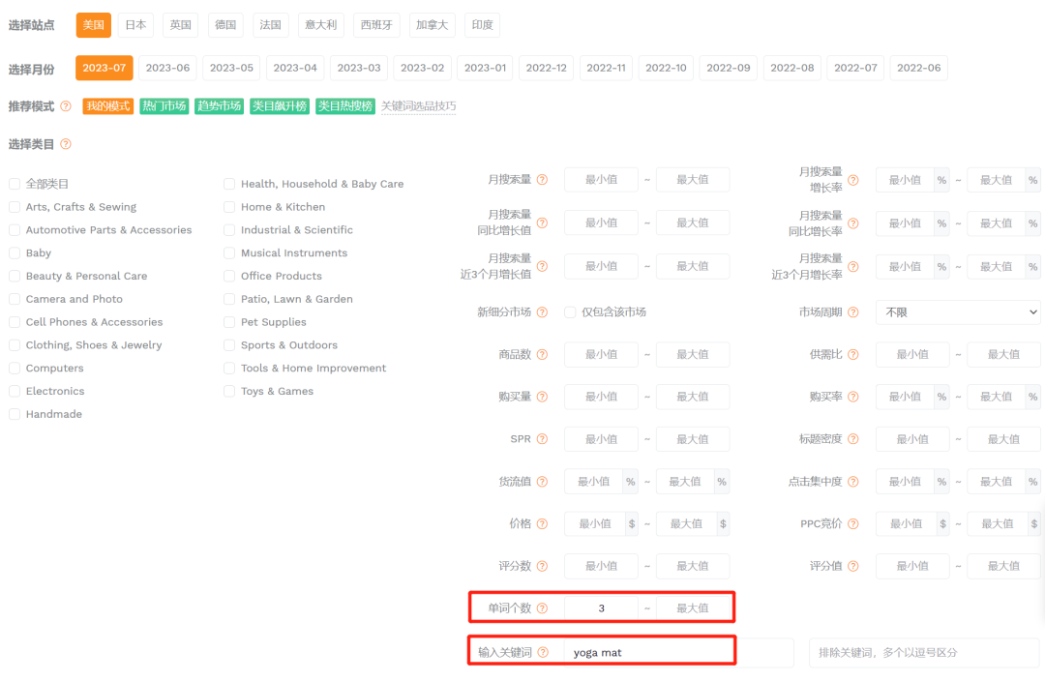Click 趋势市场 recommendation mode

[219, 105]
